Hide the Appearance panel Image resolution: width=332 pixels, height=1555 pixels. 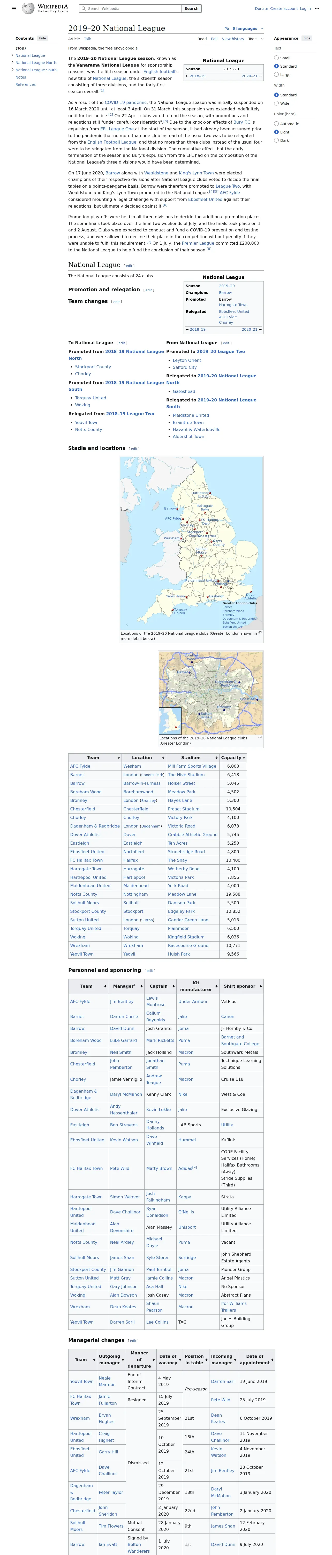(x=307, y=38)
